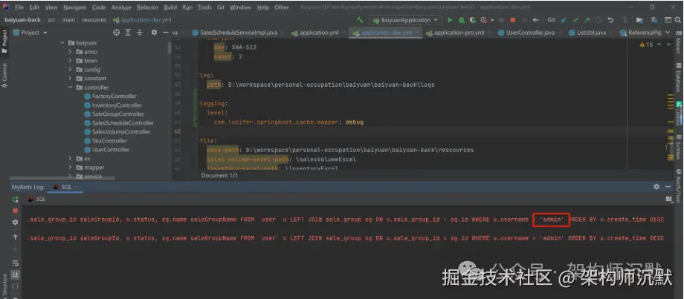The width and height of the screenshot is (684, 299).
Task: Click locate target icon in Project panel
Action: tap(117, 33)
